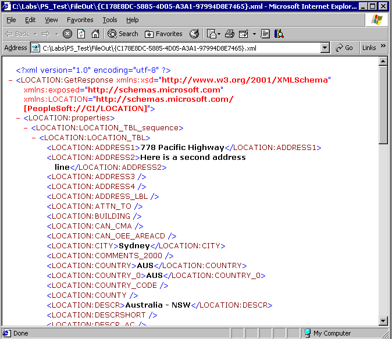Click the 'Australia - NSW' description value
The width and height of the screenshot is (392, 339).
click(x=158, y=305)
